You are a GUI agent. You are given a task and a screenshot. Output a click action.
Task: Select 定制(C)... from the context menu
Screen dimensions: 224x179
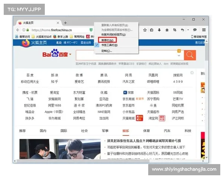point(106,50)
